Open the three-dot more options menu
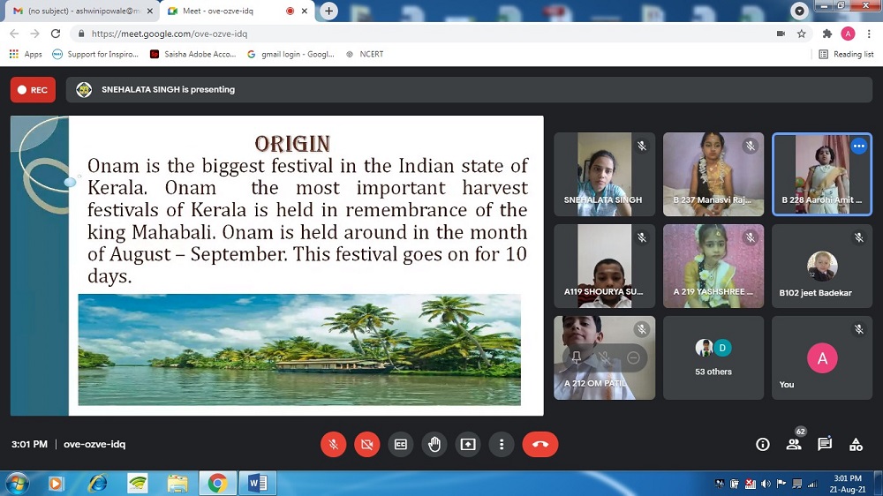883x496 pixels. pyautogui.click(x=502, y=445)
